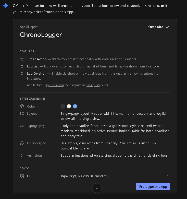Image resolution: width=187 pixels, height=199 pixels.
Task: Select the white color swatch
Action: tap(69, 106)
